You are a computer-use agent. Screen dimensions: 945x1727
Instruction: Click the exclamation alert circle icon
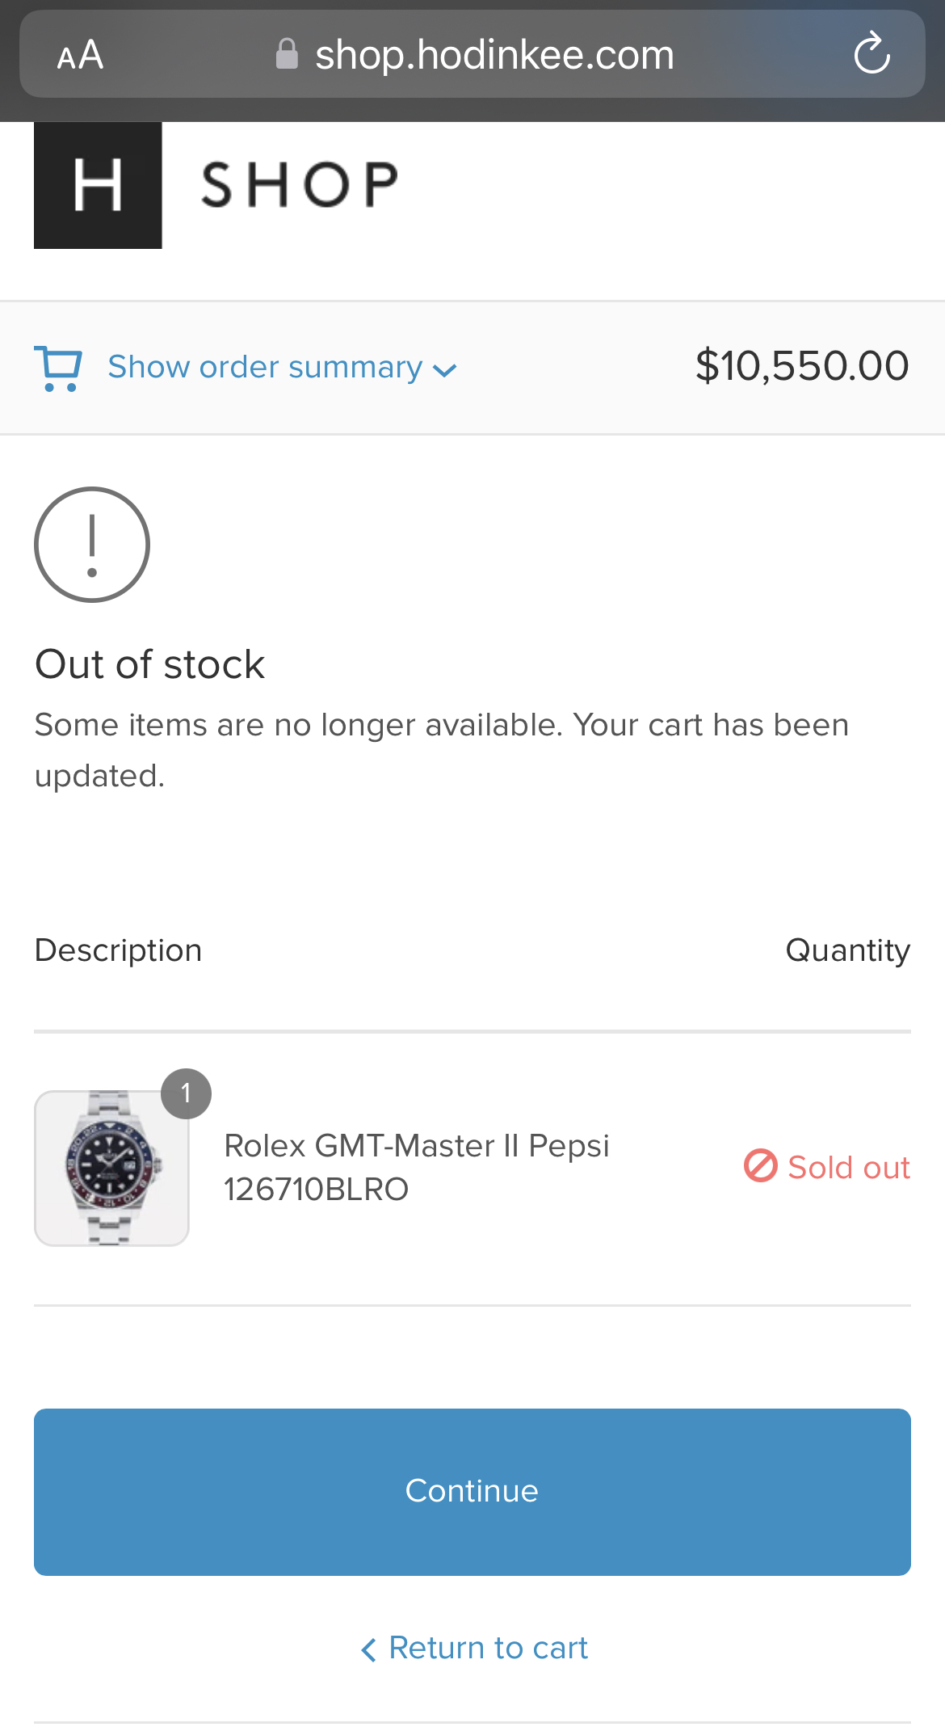click(92, 545)
